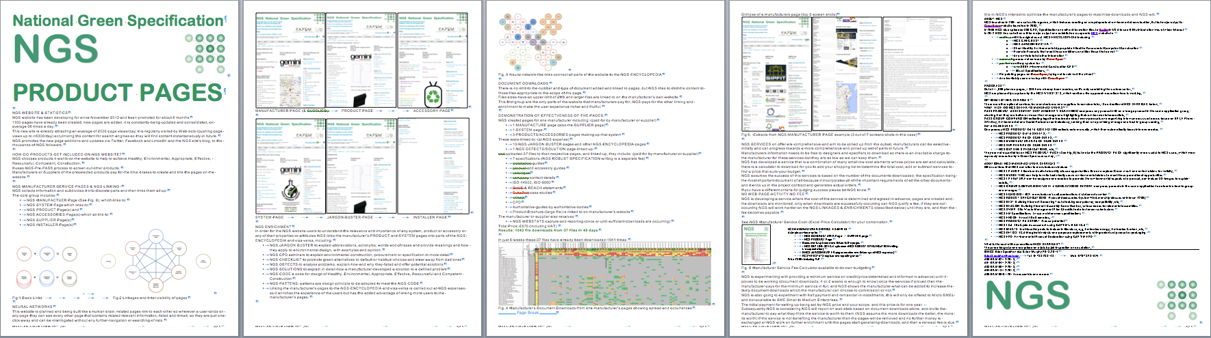The image size is (1211, 338).
Task: Click the 'NGS SUPPLIER Page(s)' bullet
Action: tap(49, 220)
